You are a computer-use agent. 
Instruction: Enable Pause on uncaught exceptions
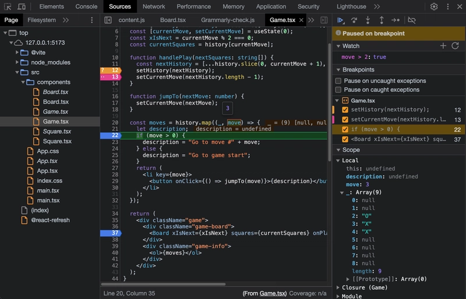338,81
